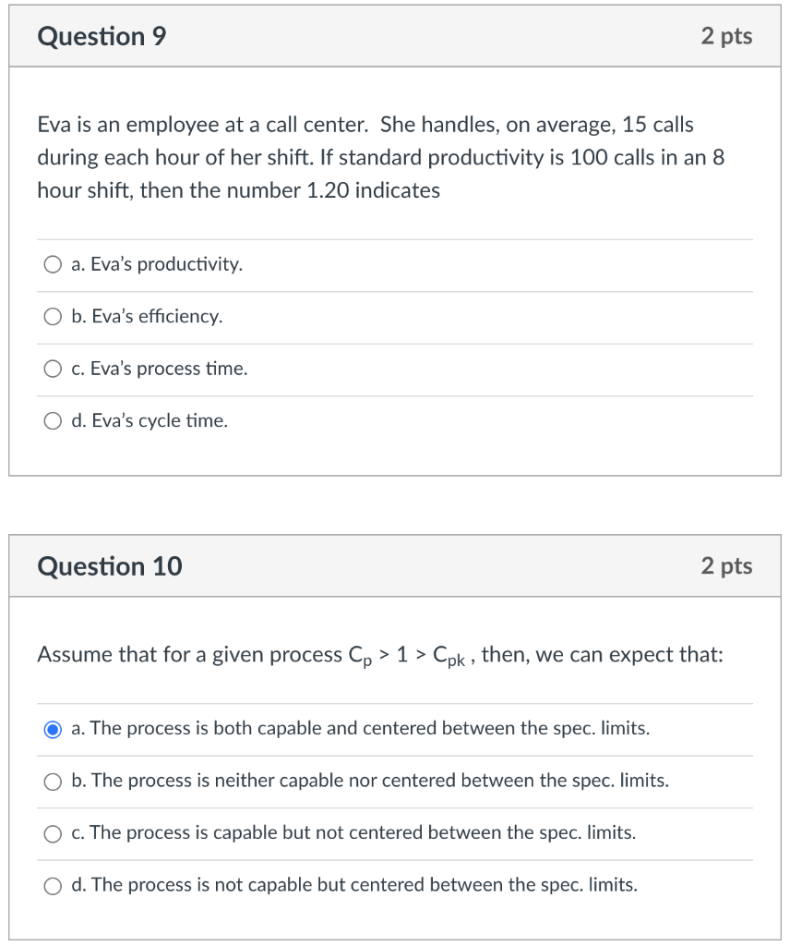This screenshot has width=790, height=946.
Task: Select the radio button for Eva's productivity
Action: click(54, 265)
